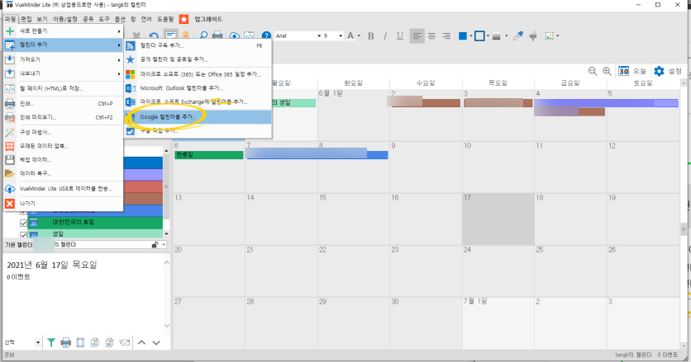The image size is (691, 362).
Task: Click the printer icon in top toolbar
Action: tap(217, 35)
